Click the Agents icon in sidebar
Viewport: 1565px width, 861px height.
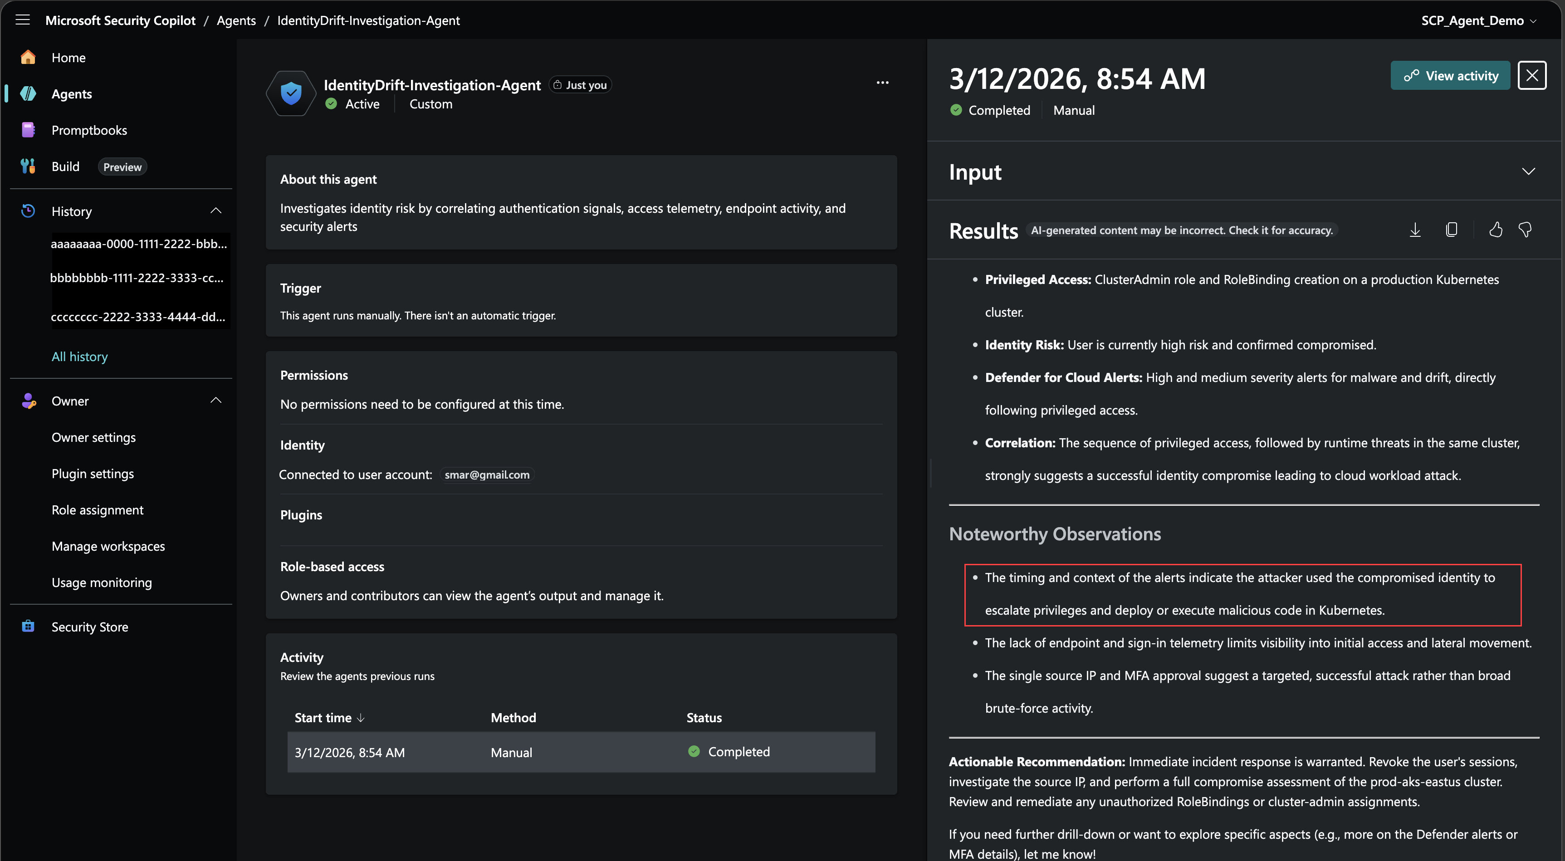pos(28,93)
